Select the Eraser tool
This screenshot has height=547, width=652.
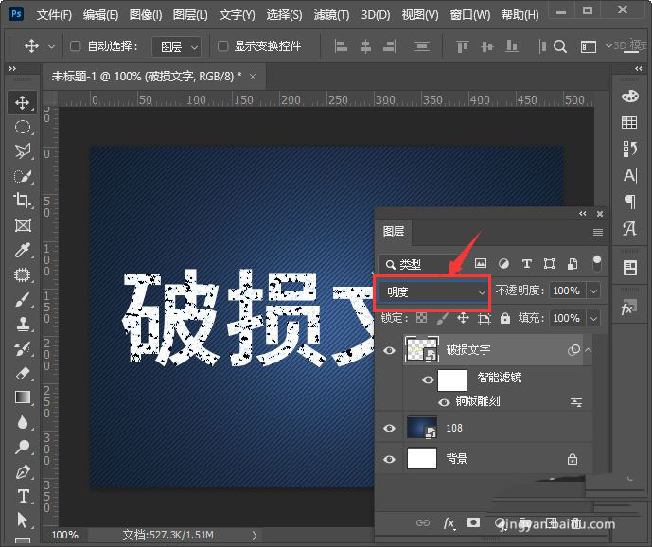tap(22, 373)
